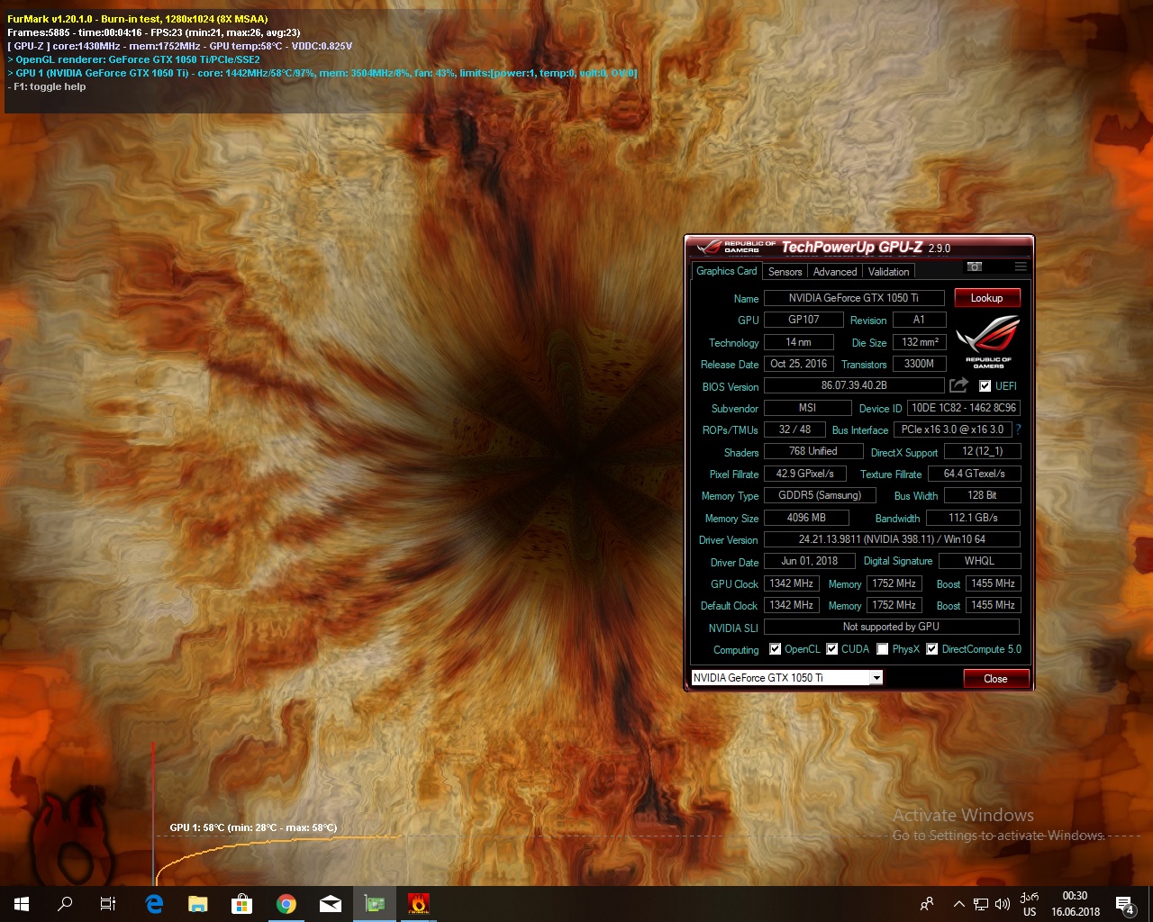Open the People icon in the taskbar
This screenshot has height=922, width=1153.
[927, 904]
